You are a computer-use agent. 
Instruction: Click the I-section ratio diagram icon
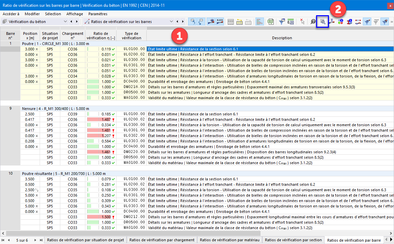[x=332, y=22]
